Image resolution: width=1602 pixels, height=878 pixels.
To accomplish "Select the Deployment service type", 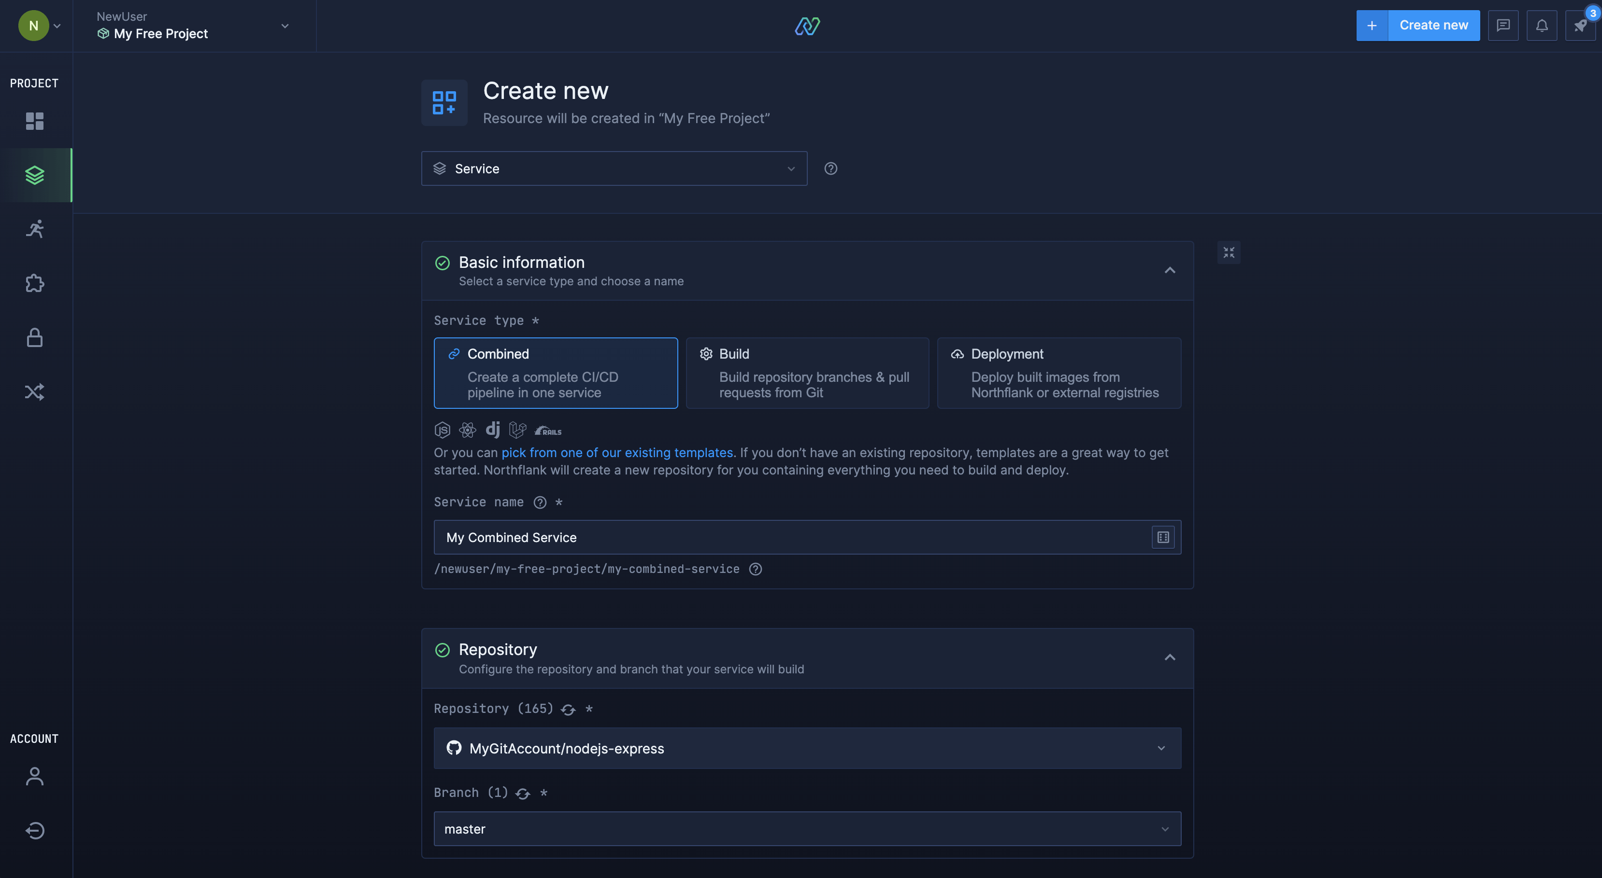I will click(x=1059, y=373).
